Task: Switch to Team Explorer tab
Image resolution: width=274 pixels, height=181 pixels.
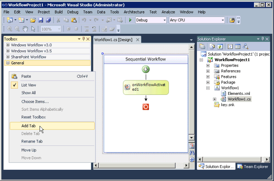Action: coord(253,166)
